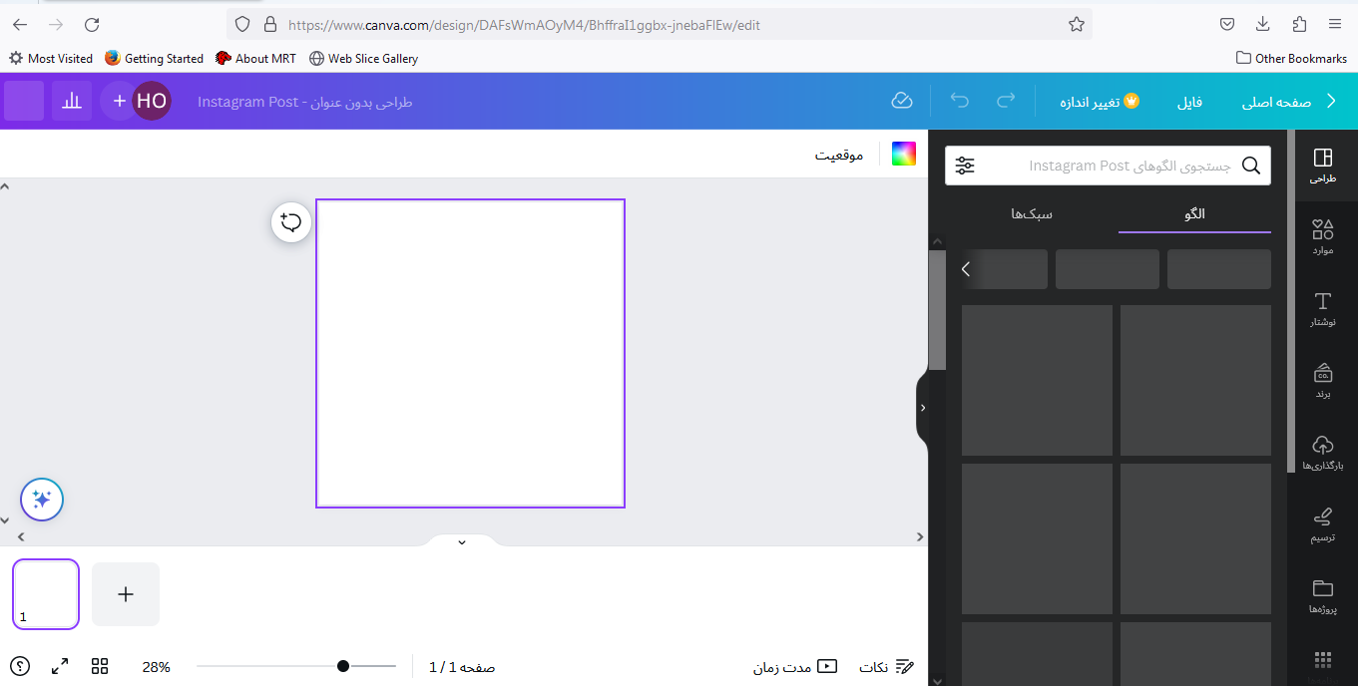Viewport: 1358px width, 686px height.
Task: Open the analytics bar chart icon
Action: (x=72, y=101)
